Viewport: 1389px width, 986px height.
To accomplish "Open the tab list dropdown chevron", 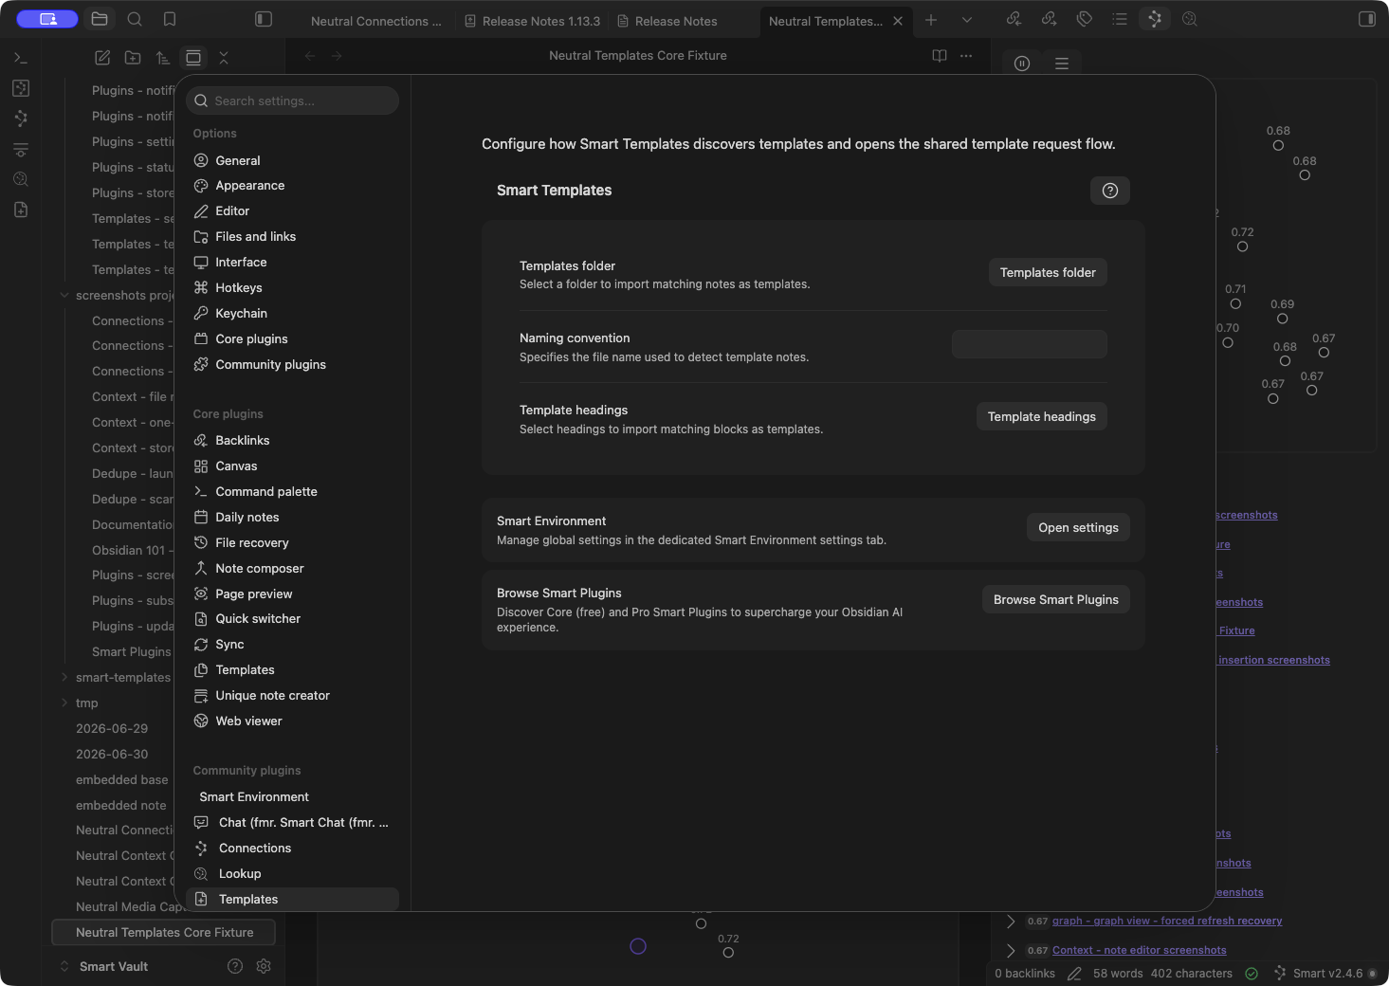I will pyautogui.click(x=967, y=20).
